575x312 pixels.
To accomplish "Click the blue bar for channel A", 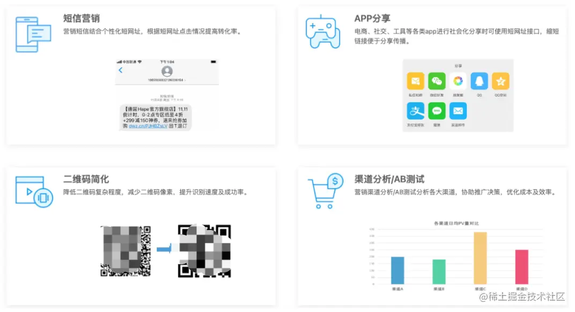I will 397,270.
